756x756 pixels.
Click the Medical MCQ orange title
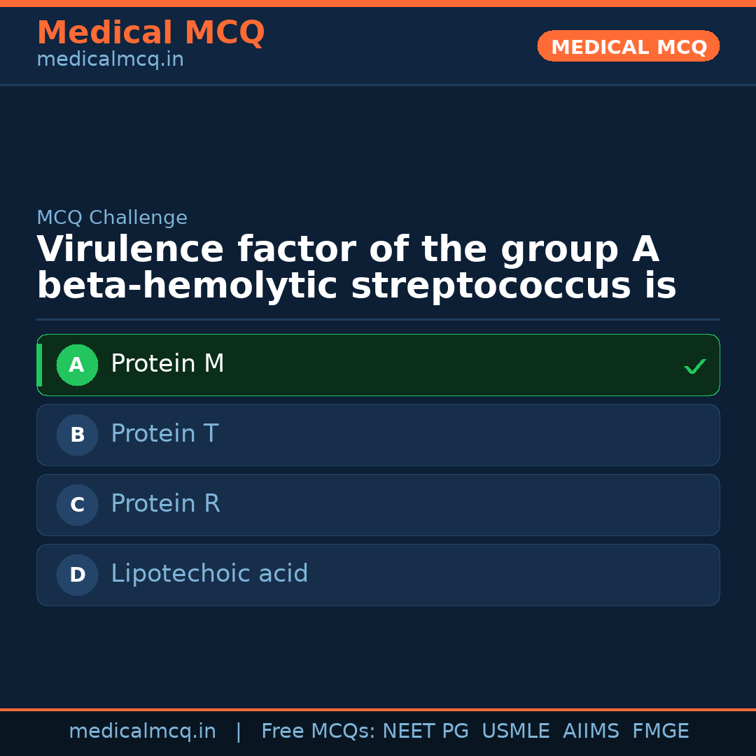[x=150, y=33]
